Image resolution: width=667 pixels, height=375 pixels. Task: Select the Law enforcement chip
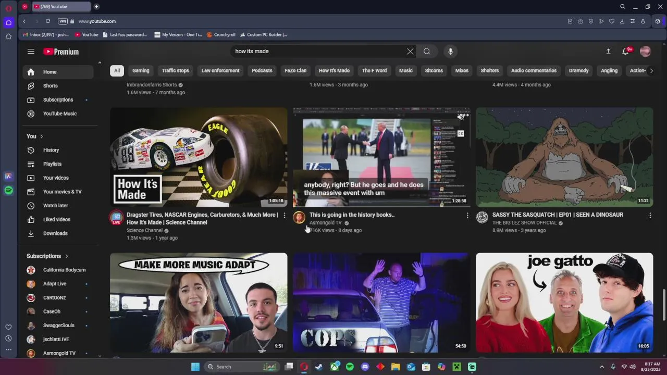[220, 70]
